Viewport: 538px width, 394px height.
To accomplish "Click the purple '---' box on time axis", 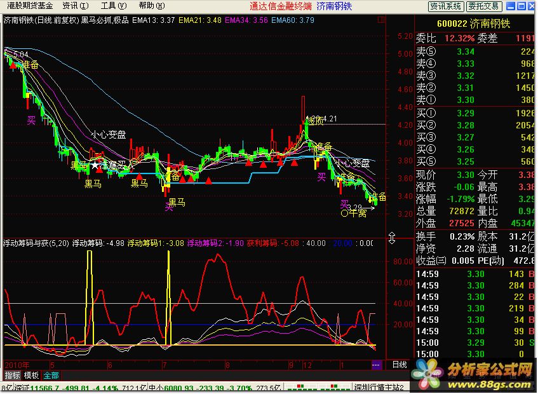I will (x=376, y=365).
